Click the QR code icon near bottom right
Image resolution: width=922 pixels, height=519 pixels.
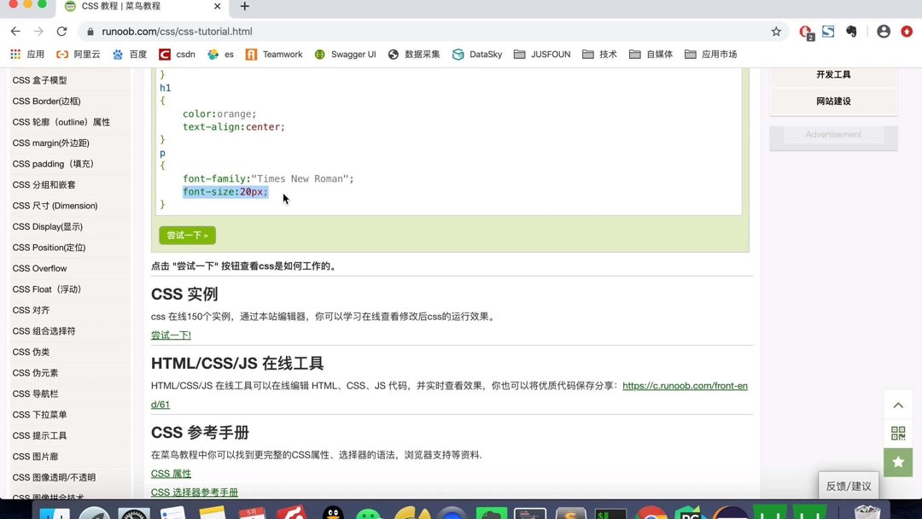point(897,433)
